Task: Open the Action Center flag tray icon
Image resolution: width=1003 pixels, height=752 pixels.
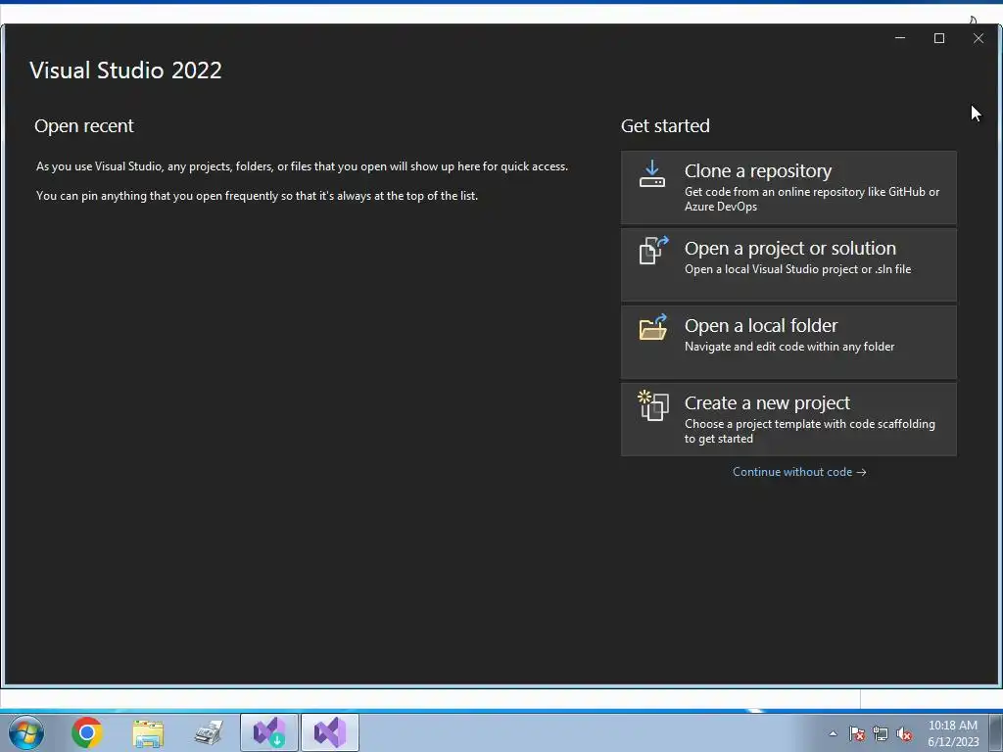Action: (x=856, y=733)
